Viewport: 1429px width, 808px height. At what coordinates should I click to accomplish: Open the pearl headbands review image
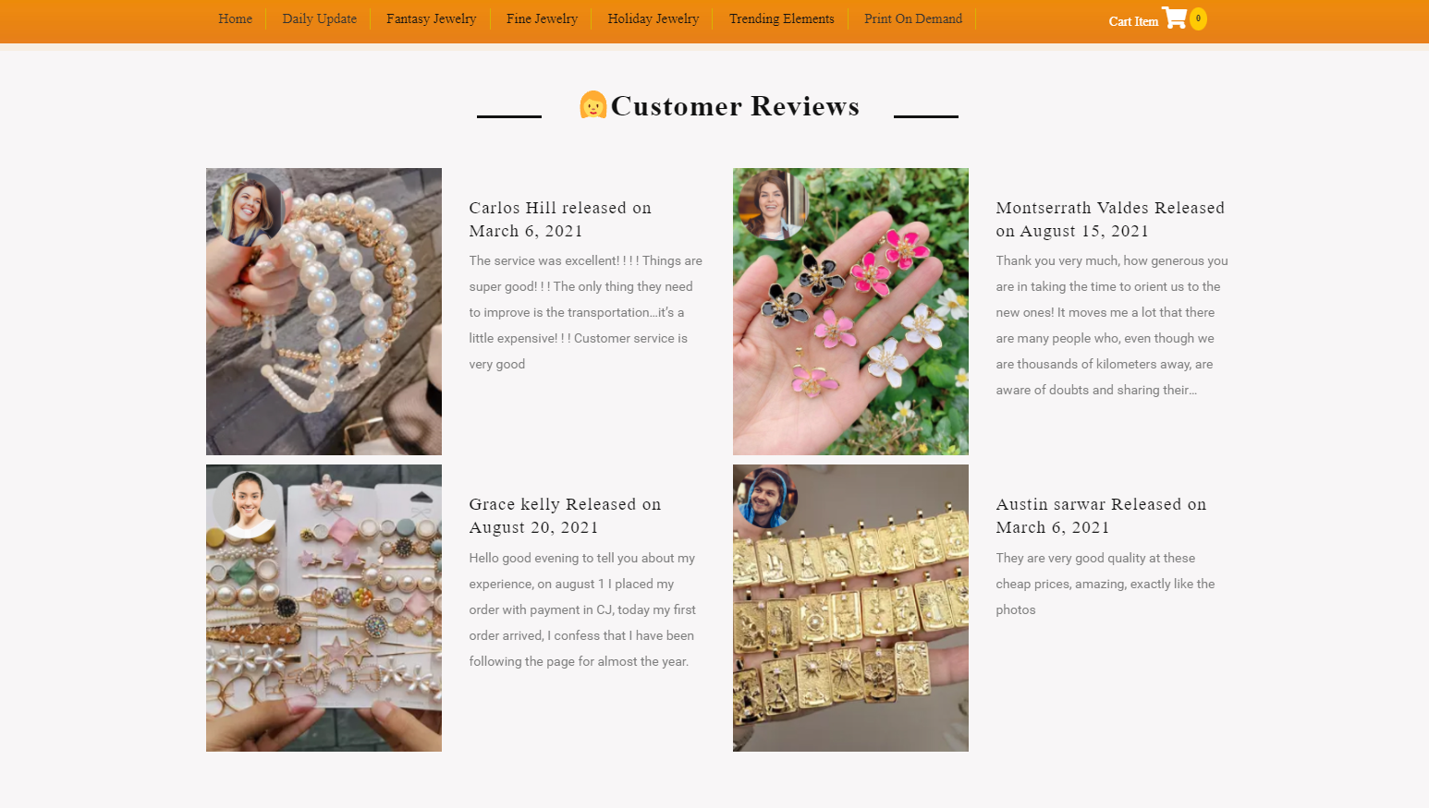(x=324, y=311)
